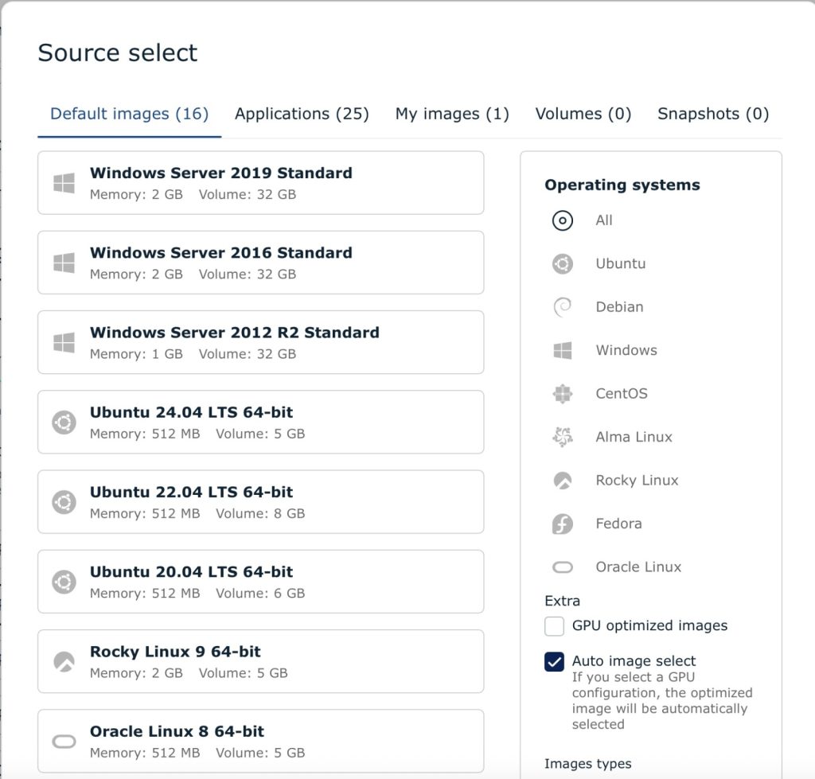This screenshot has height=779, width=815.
Task: Click the Ubuntu logo on Ubuntu 24.04 card
Action: 64,422
